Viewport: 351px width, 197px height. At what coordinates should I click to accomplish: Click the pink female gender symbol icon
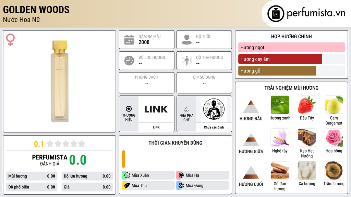[x=10, y=40]
